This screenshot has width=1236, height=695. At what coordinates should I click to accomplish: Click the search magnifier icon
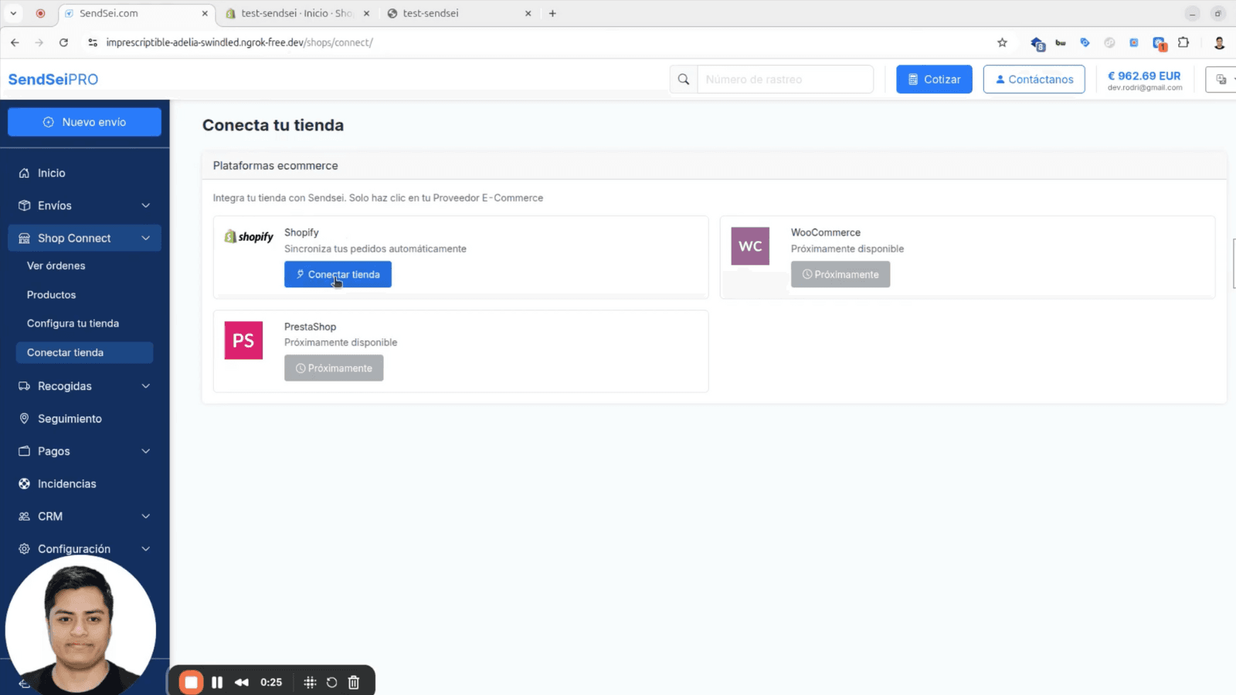click(684, 79)
